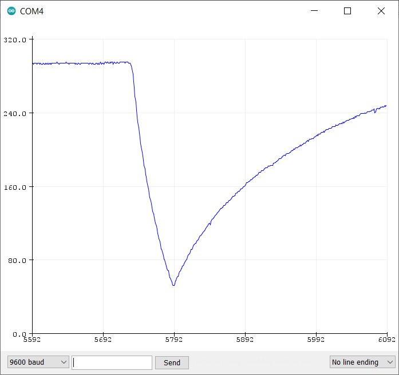Click the 5592 x-axis label
399x375 pixels.
[32, 340]
